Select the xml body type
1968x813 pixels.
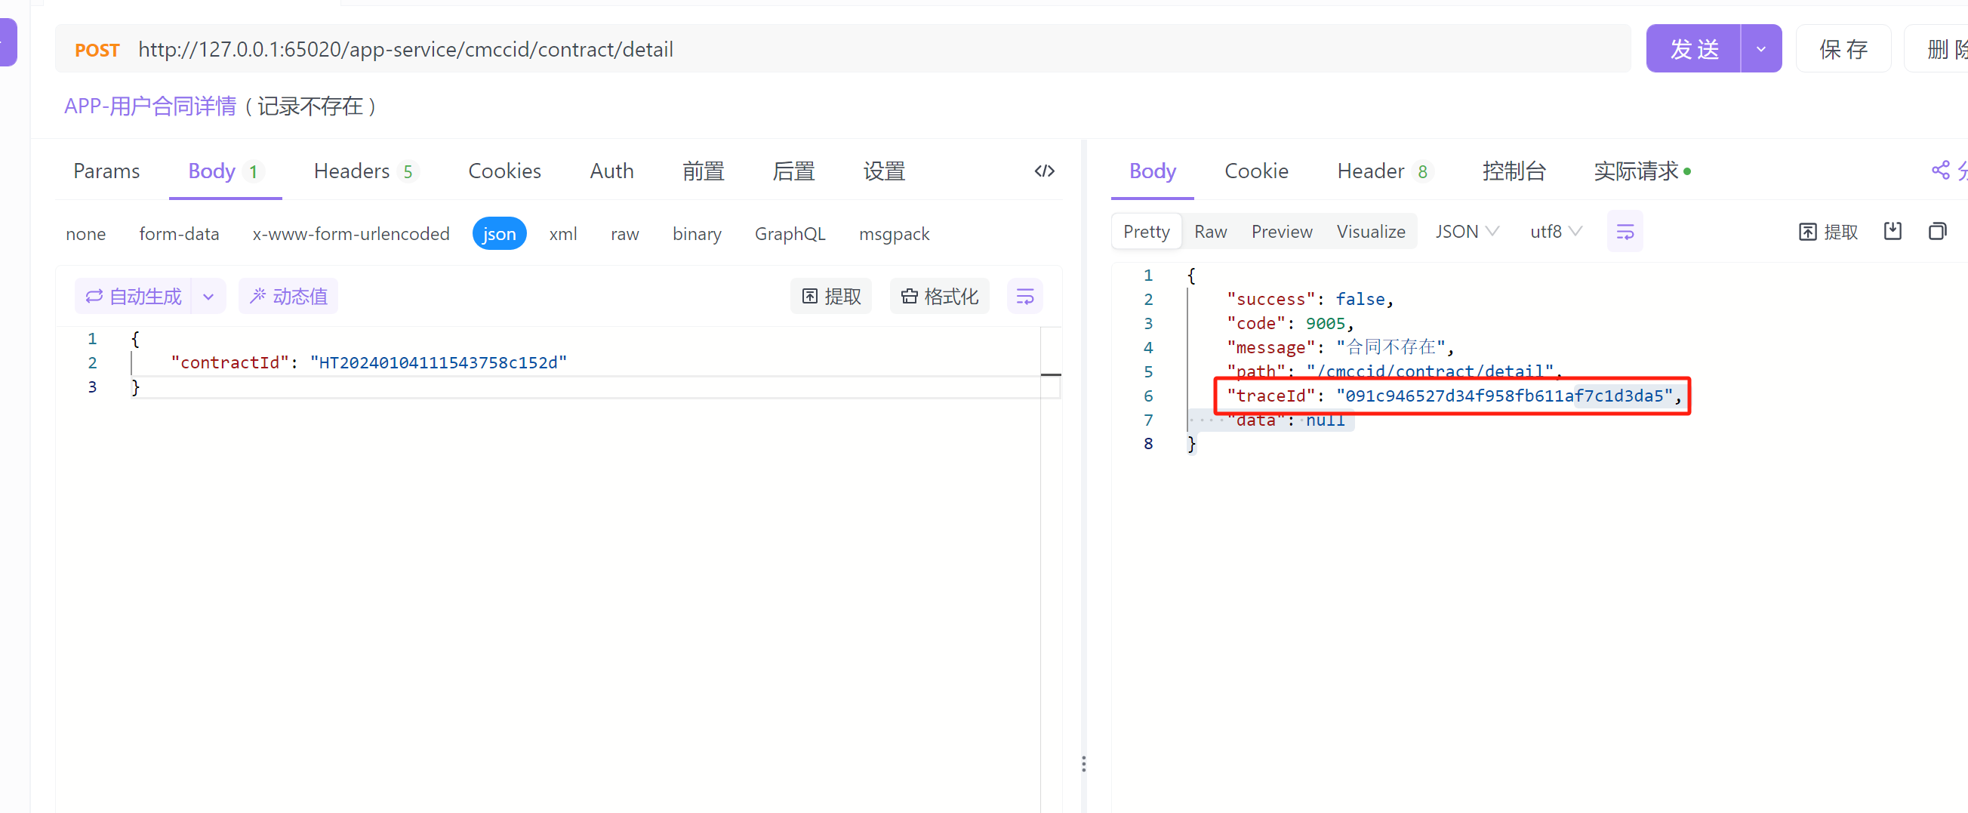pyautogui.click(x=563, y=234)
